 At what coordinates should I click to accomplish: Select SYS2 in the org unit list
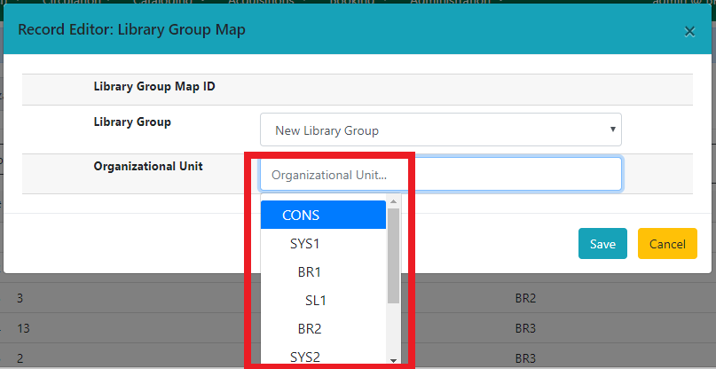(323, 357)
